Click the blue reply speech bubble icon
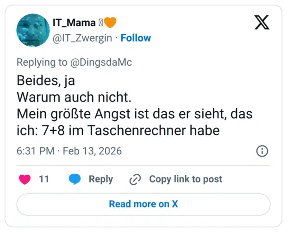Screen dimensions: 287x232 (75, 179)
